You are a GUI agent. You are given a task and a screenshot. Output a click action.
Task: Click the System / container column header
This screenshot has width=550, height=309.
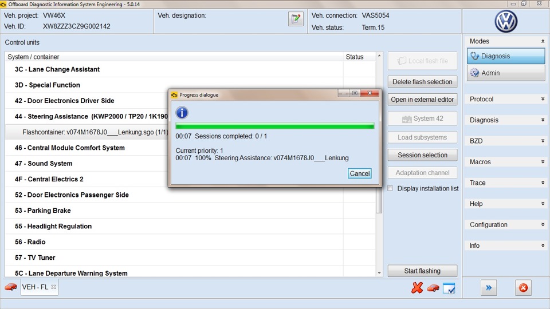point(174,57)
